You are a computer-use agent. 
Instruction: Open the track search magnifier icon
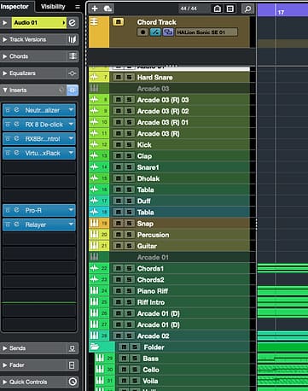pos(247,9)
